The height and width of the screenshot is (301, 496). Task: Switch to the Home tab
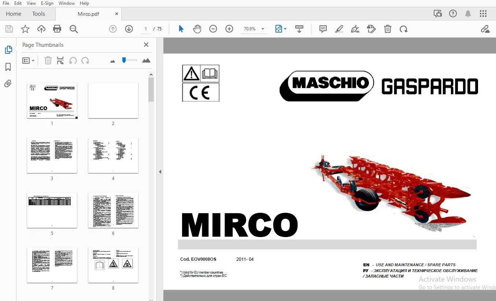point(14,14)
